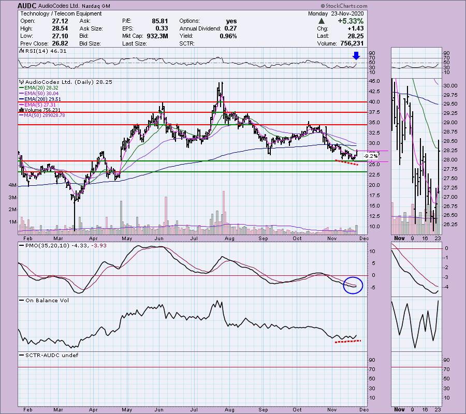Click the +5.33% daily change figure
The image size is (466, 414).
[x=351, y=21]
